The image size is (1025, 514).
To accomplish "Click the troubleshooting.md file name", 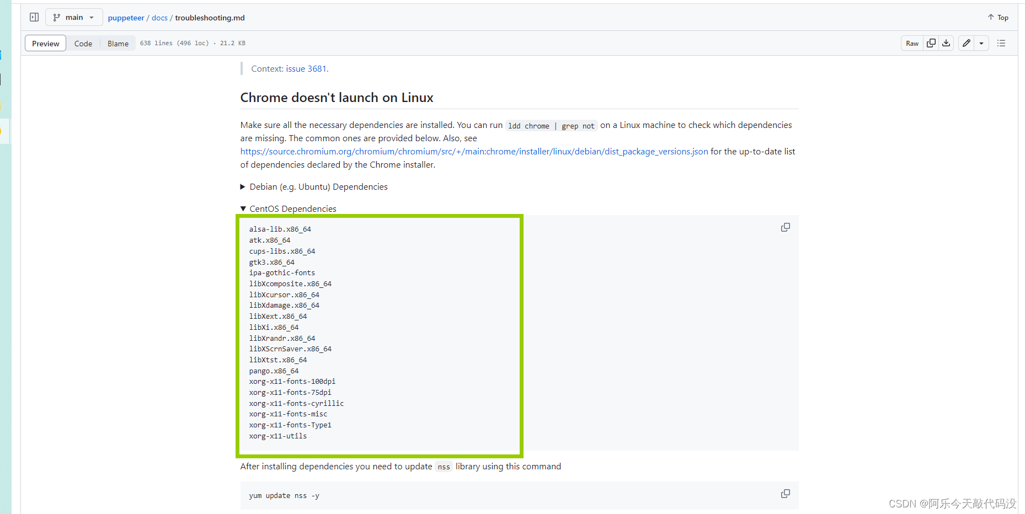I will pyautogui.click(x=210, y=18).
